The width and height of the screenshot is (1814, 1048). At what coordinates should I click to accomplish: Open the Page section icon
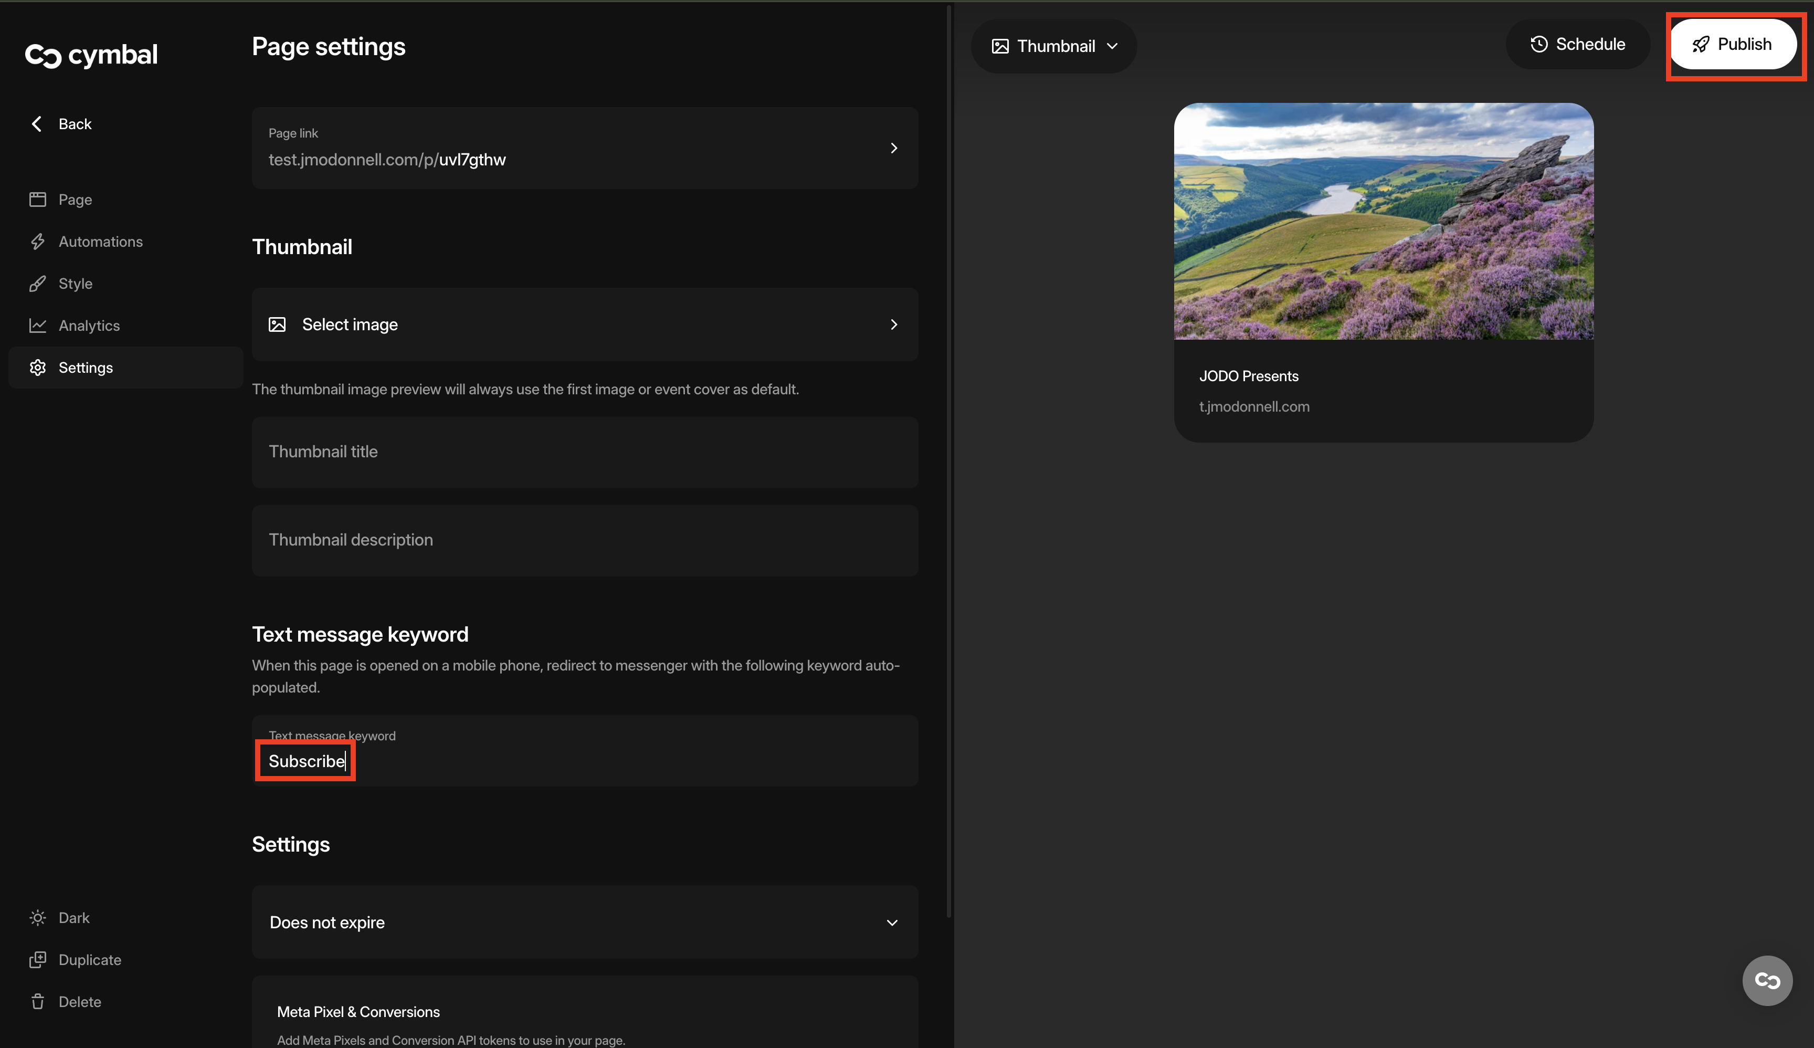(x=37, y=200)
